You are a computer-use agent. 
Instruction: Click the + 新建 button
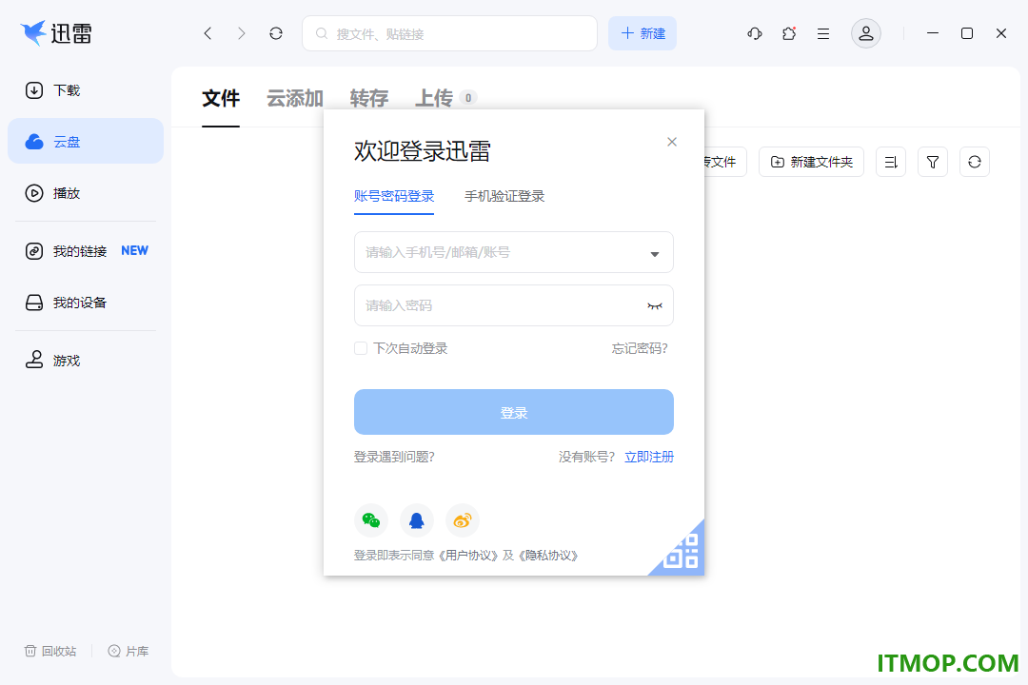click(x=642, y=33)
